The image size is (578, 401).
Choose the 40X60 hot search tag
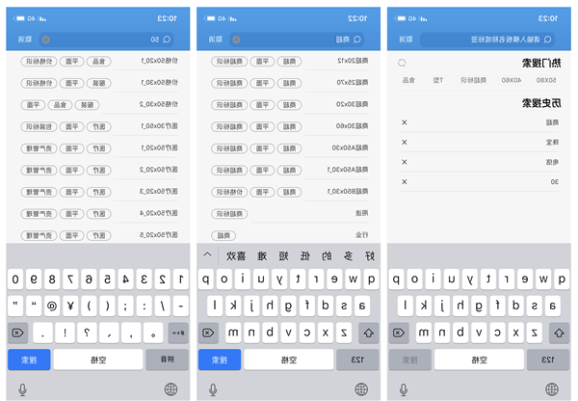tap(512, 80)
